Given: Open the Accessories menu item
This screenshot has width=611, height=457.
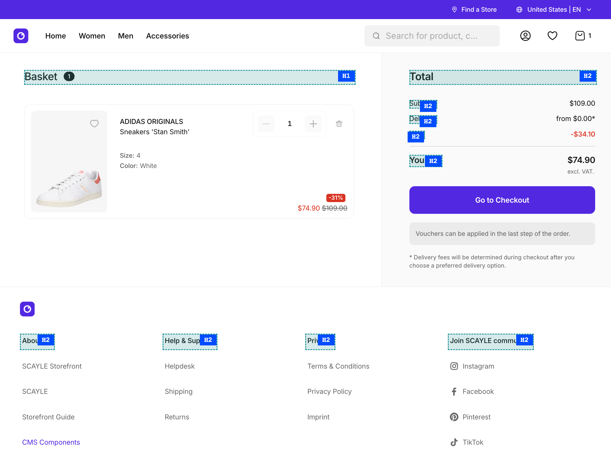Looking at the screenshot, I should 168,36.
